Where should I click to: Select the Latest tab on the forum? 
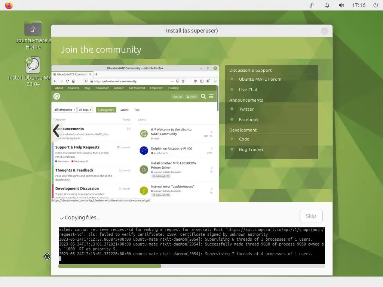point(124,110)
